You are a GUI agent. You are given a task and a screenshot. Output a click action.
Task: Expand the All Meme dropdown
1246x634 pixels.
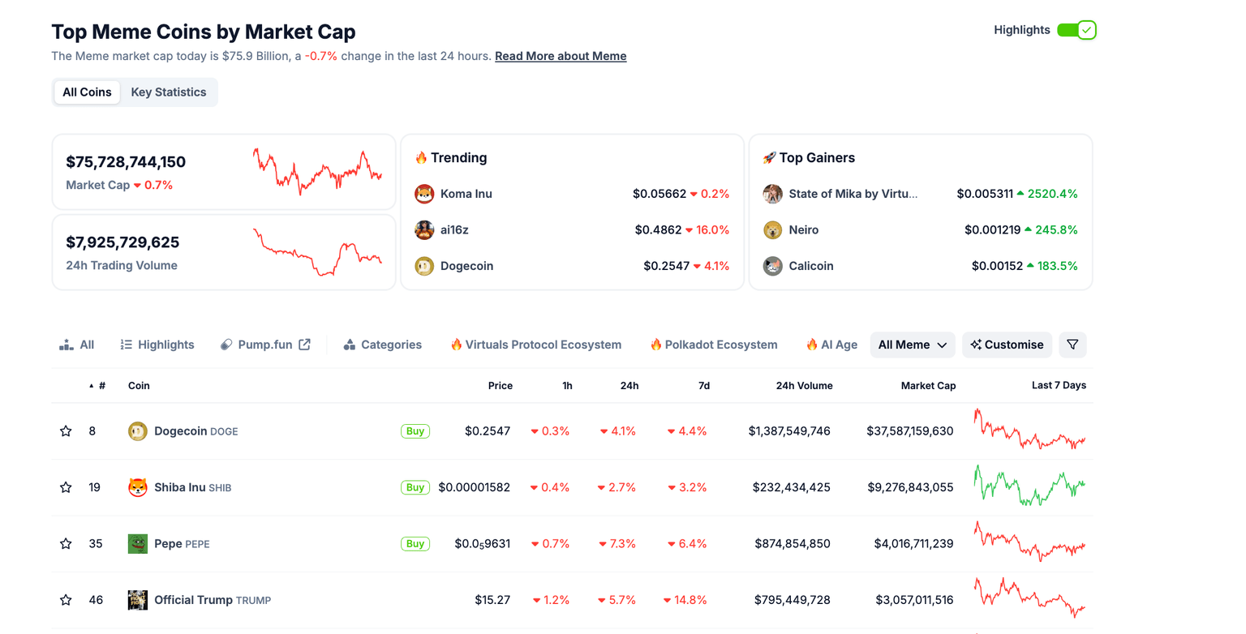[913, 345]
